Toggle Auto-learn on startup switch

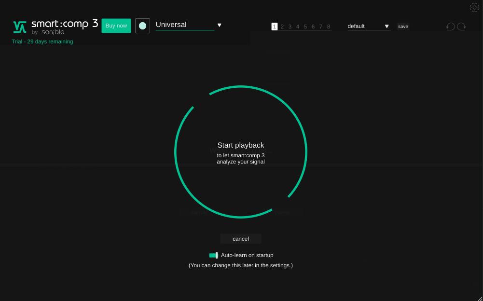(213, 255)
